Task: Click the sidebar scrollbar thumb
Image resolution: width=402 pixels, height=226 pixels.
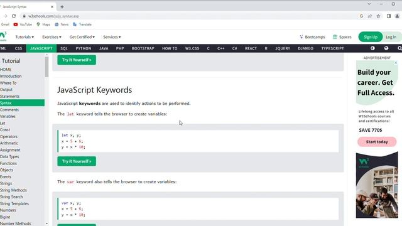Action: (46, 67)
